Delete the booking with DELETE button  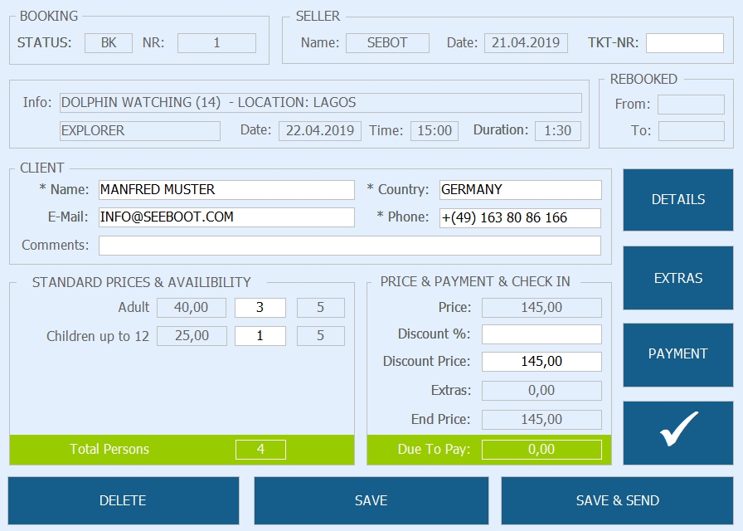point(124,500)
